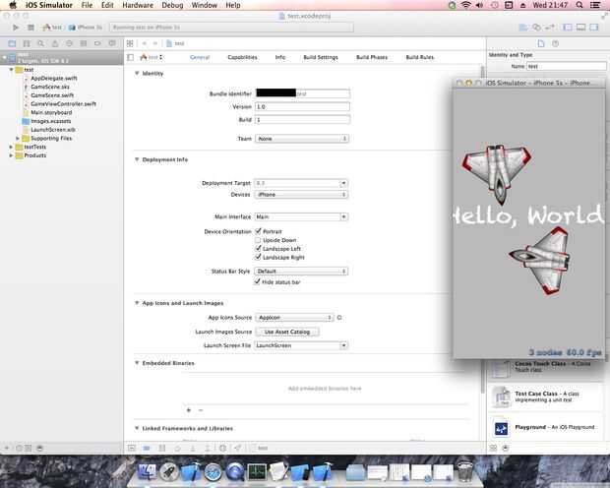
Task: Go back in editor history
Action: tap(145, 43)
